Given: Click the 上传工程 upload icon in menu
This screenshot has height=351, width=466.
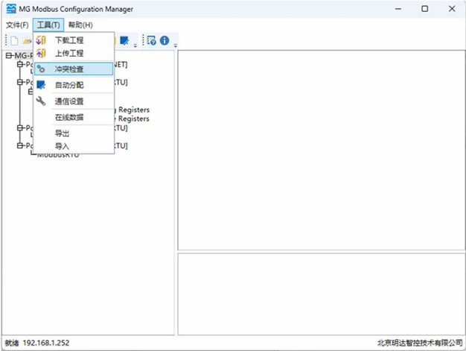Looking at the screenshot, I should click(41, 54).
